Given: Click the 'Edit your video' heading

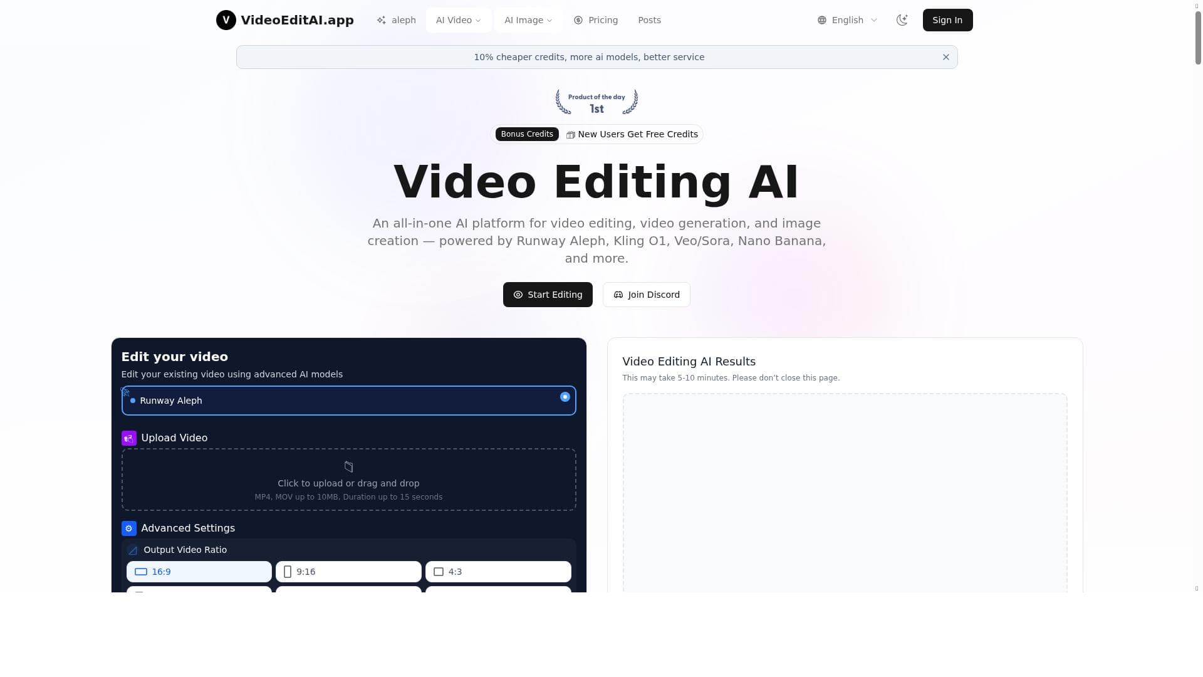Looking at the screenshot, I should point(175,357).
